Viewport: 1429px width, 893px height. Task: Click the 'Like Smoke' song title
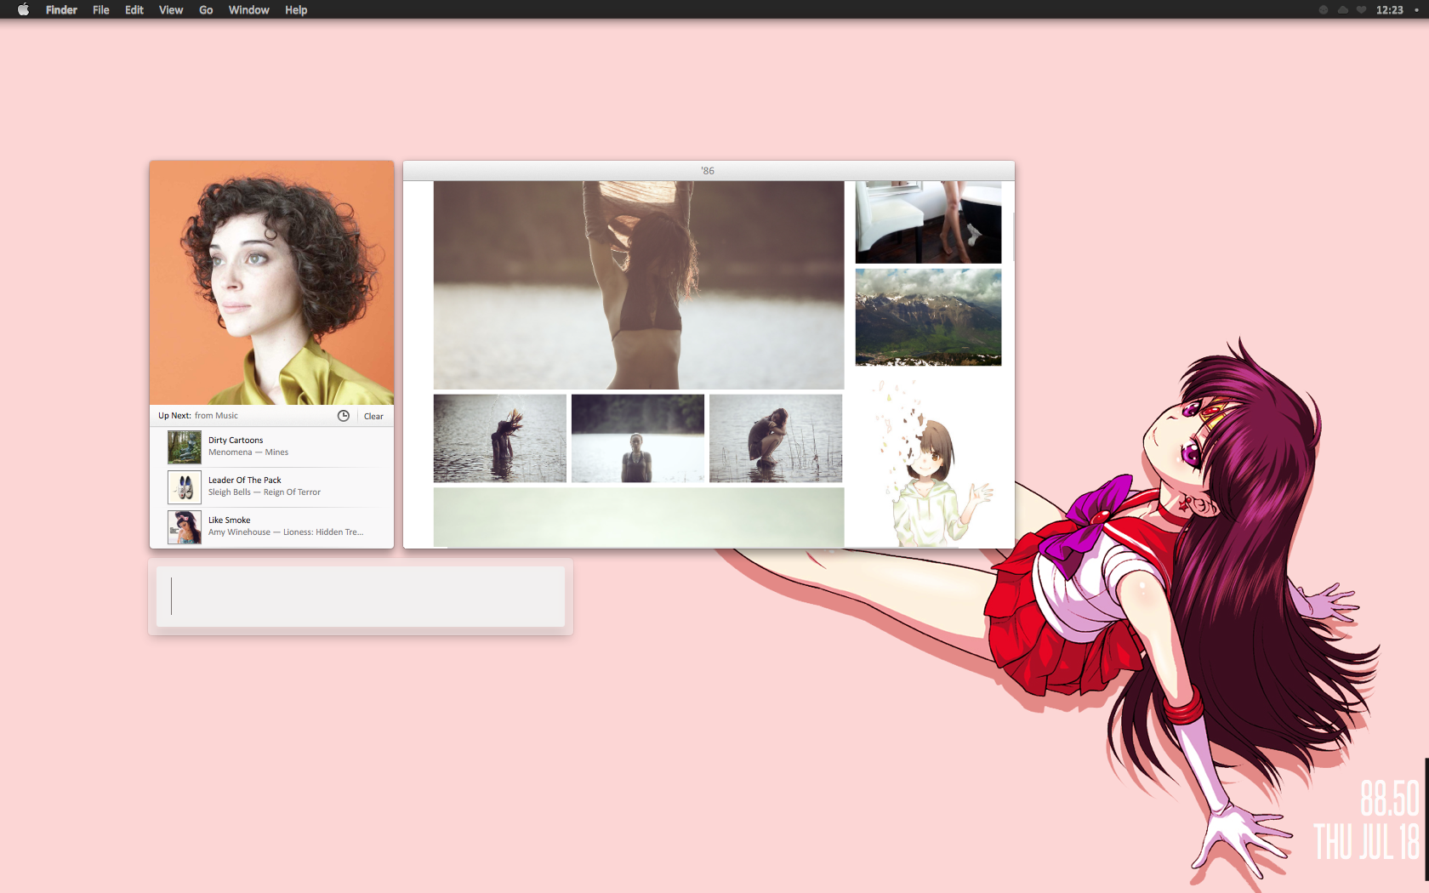229,520
